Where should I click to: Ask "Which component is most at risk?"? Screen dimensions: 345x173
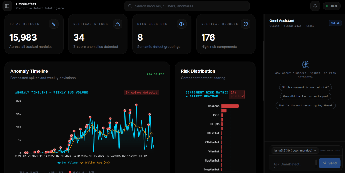pyautogui.click(x=305, y=87)
